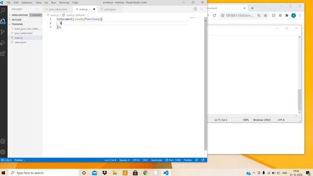This screenshot has width=313, height=176.
Task: Change the UTF-8 encoding in VS Code status bar
Action: pos(136,160)
